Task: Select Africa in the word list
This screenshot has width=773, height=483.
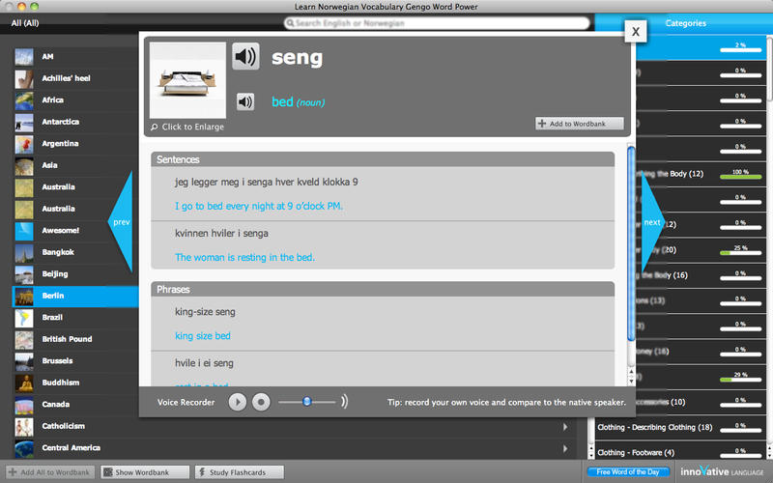Action: 75,100
